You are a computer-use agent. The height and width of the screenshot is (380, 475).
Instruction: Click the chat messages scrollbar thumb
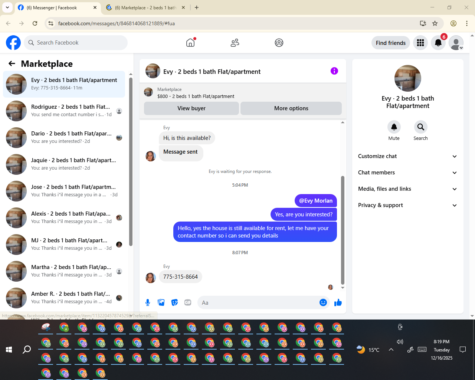pyautogui.click(x=343, y=230)
